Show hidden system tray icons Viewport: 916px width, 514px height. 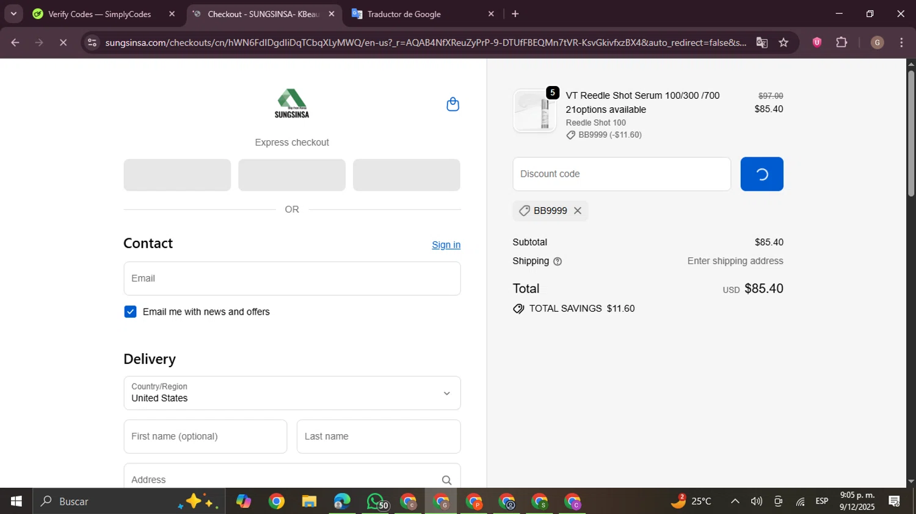coord(735,501)
